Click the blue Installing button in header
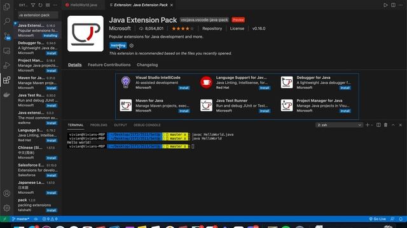This screenshot has height=228, width=407. pyautogui.click(x=118, y=46)
